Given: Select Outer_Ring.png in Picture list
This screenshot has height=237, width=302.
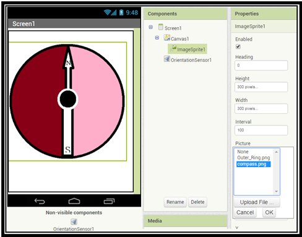Looking at the screenshot, I should pos(254,158).
